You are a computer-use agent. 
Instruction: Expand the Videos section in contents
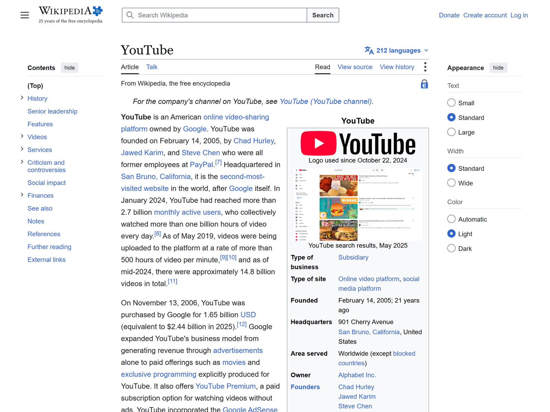(x=22, y=136)
